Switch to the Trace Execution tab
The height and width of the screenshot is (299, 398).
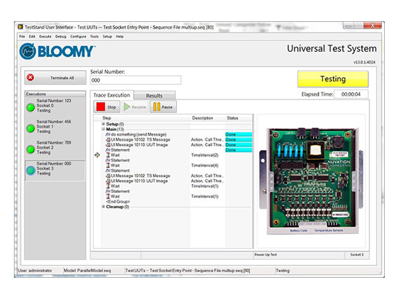click(111, 95)
